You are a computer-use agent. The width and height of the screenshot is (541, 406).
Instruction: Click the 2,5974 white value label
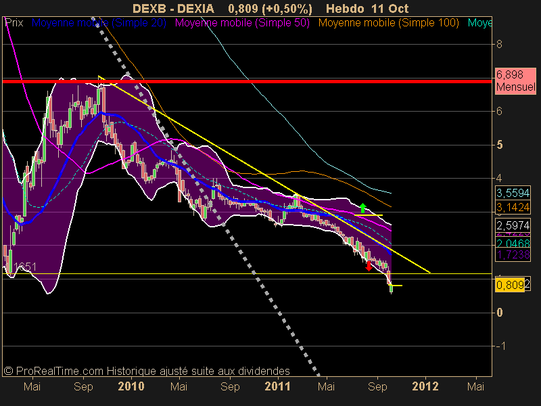(x=513, y=226)
